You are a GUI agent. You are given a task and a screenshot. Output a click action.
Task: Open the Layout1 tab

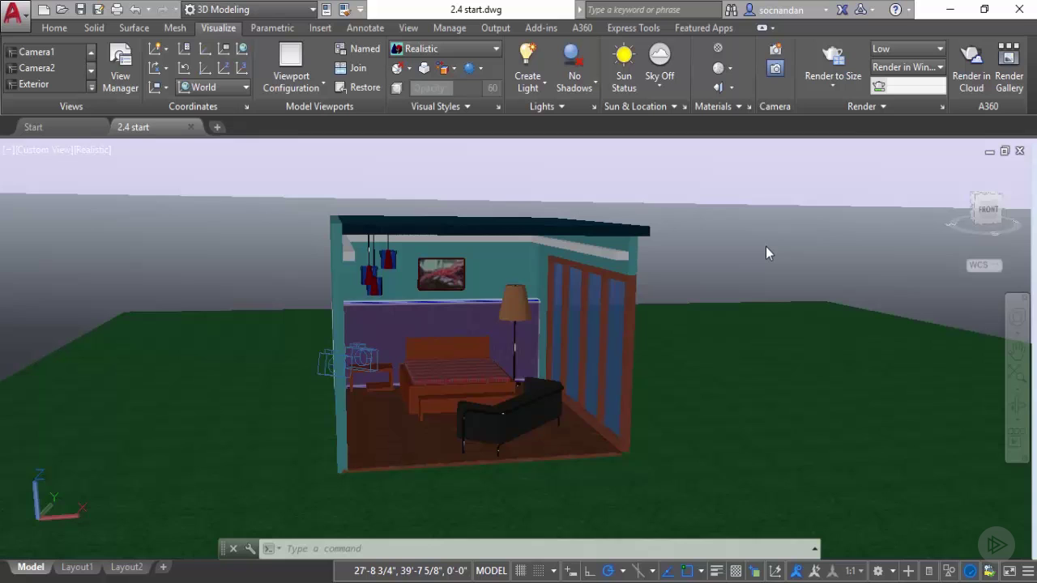(x=77, y=567)
